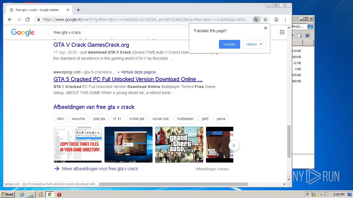The image size is (353, 198).
Task: Select the 'play gta' filter chip
Action: coord(99,119)
